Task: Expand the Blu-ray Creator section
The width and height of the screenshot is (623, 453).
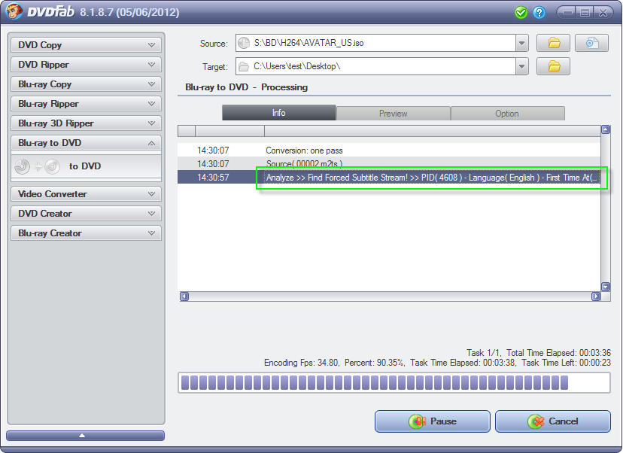Action: pyautogui.click(x=86, y=233)
